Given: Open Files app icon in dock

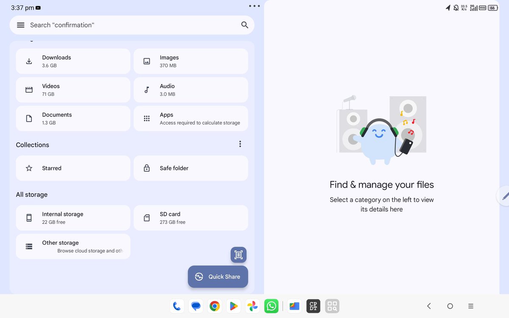Looking at the screenshot, I should click(x=294, y=306).
